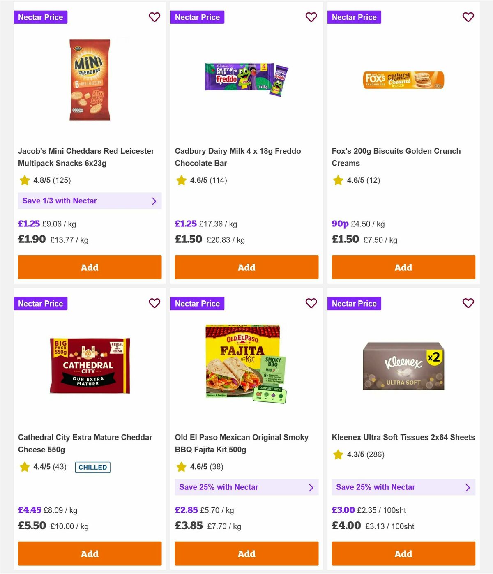This screenshot has width=493, height=574.
Task: Favourite the Old El Paso Fajita Kit heart icon
Action: [x=311, y=303]
